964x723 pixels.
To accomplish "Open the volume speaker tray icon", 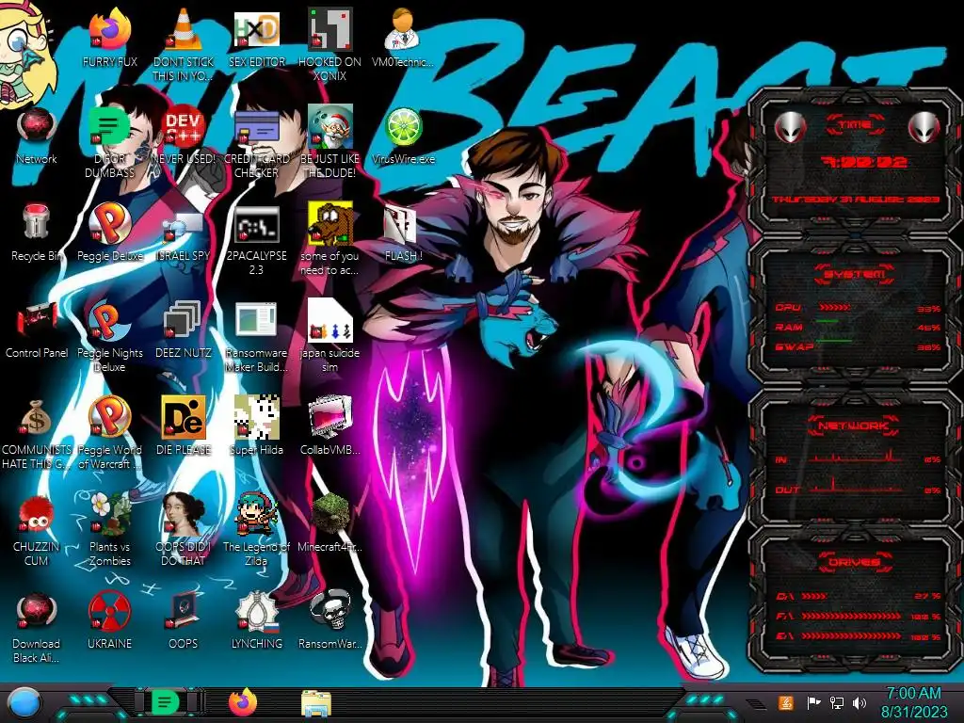I will (x=860, y=702).
